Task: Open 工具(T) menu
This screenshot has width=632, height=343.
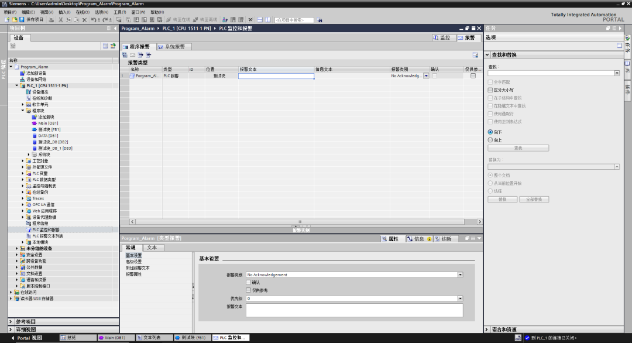Action: pos(120,12)
